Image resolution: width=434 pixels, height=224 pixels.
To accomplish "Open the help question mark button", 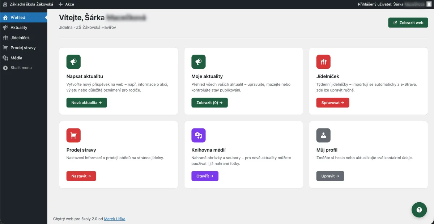I will pos(419,210).
